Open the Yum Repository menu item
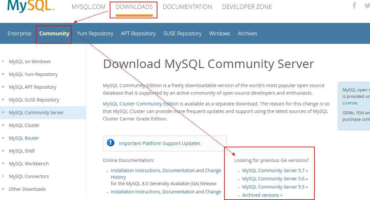Image resolution: width=370 pixels, height=200 pixels. pyautogui.click(x=95, y=34)
